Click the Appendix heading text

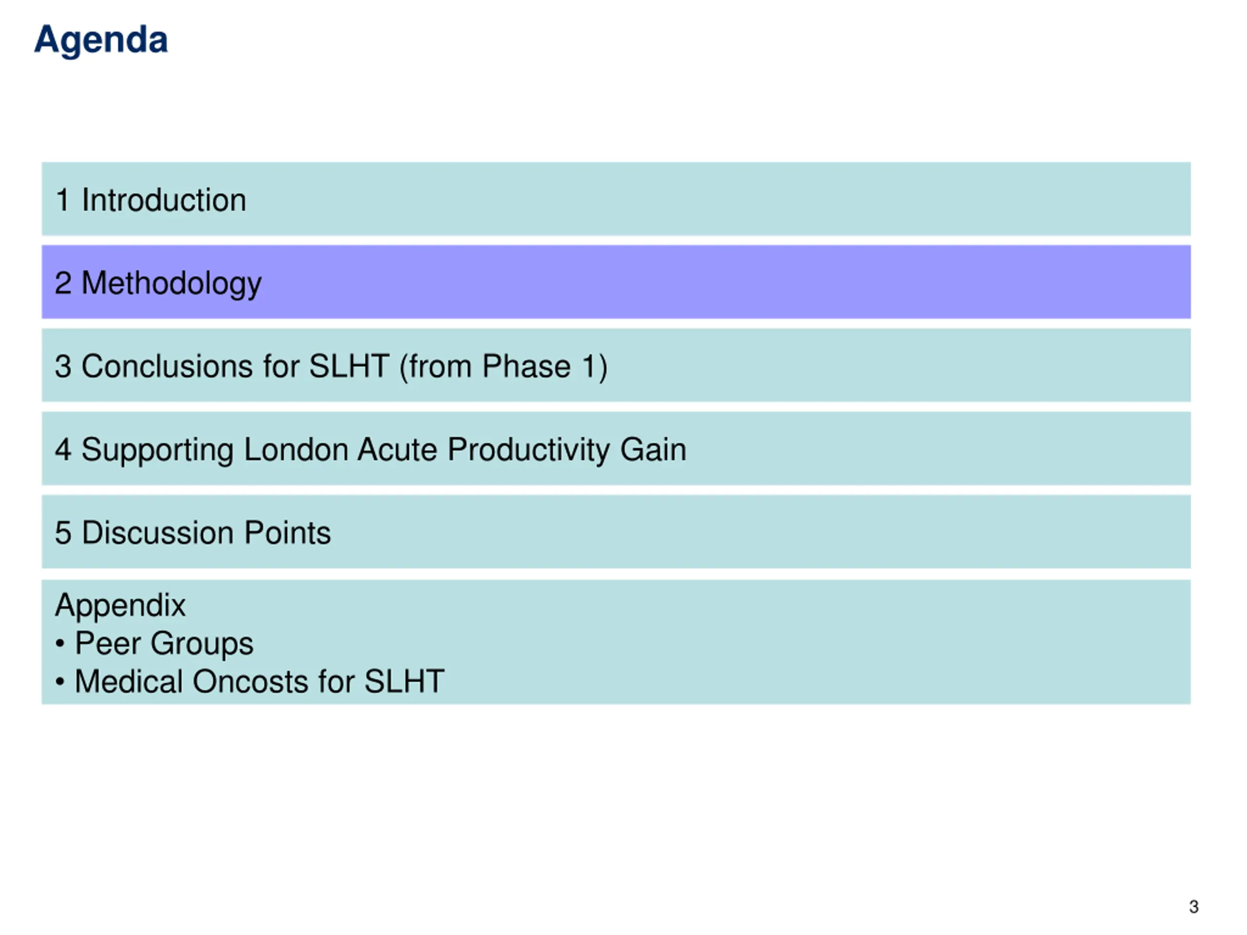coord(120,605)
